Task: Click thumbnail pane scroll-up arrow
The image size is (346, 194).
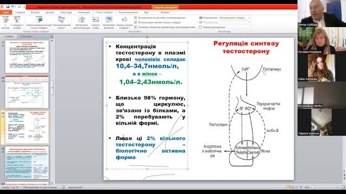Action: click(x=52, y=41)
